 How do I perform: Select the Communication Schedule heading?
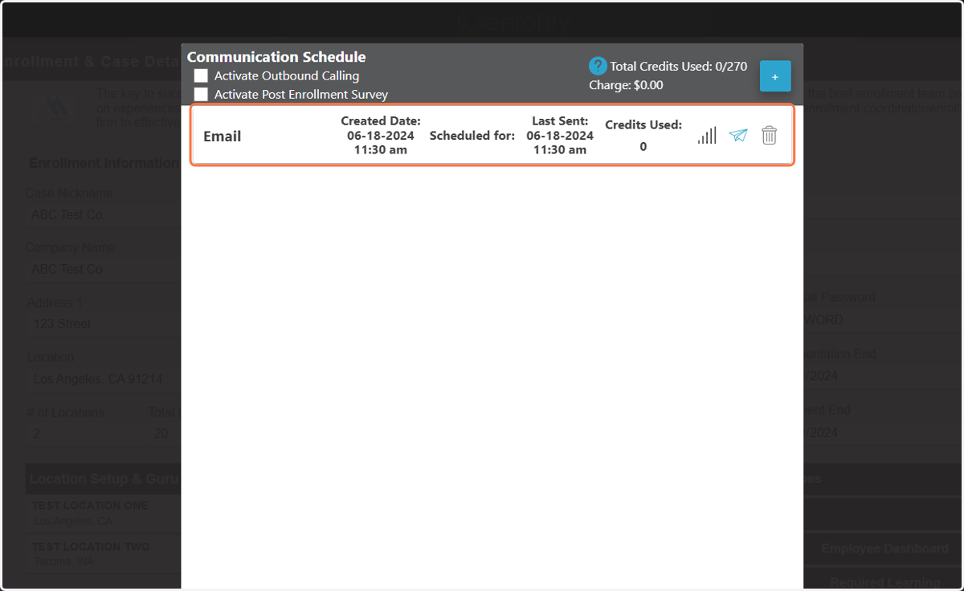click(x=276, y=57)
